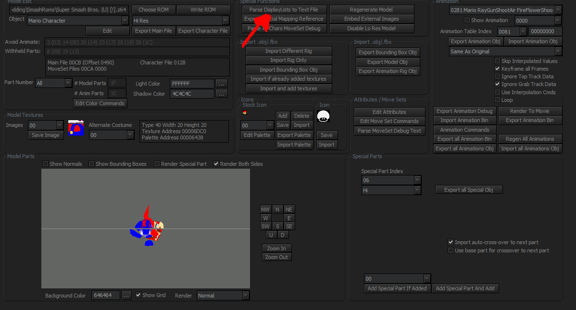This screenshot has height=310, width=576.
Task: Toggle the Loop checkbox
Action: tap(497, 100)
